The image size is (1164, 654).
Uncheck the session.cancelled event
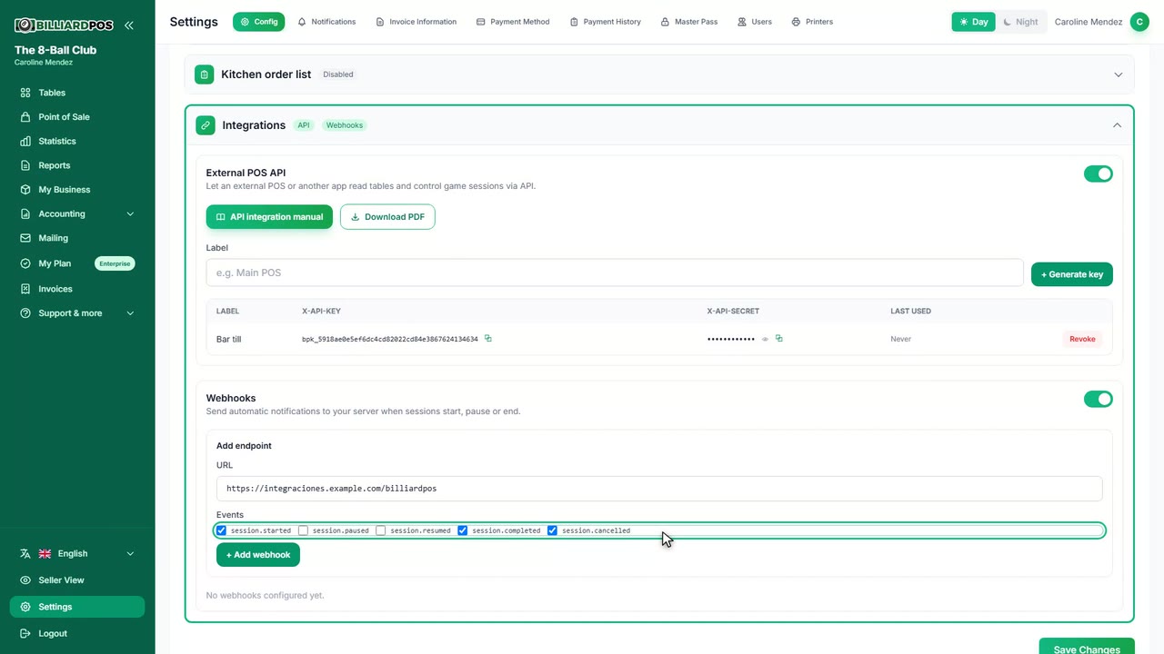coord(552,530)
